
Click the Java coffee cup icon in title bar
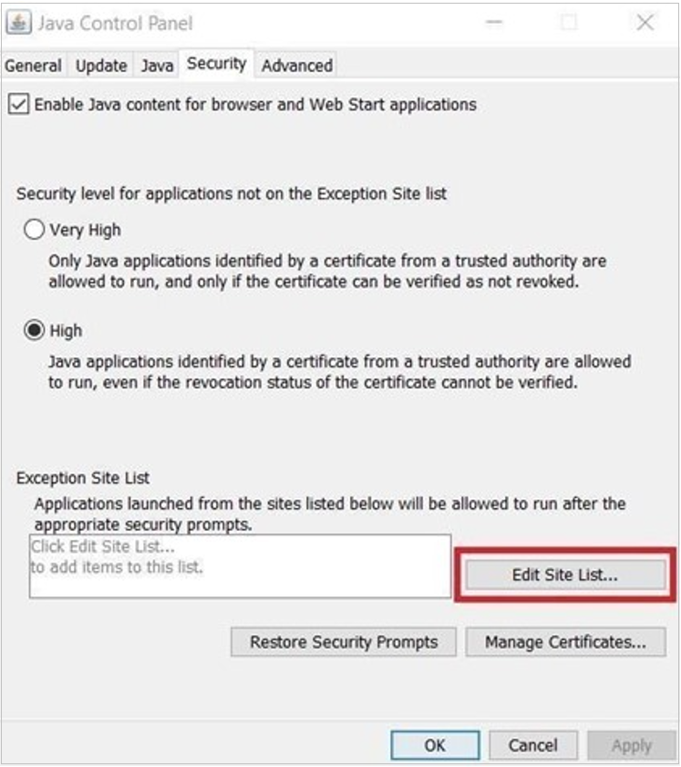click(x=18, y=24)
